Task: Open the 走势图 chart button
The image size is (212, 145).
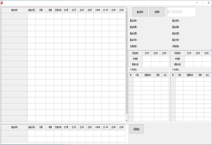Action: pos(157,12)
